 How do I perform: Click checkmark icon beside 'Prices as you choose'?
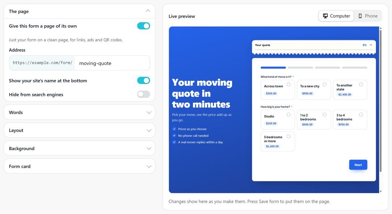point(174,129)
